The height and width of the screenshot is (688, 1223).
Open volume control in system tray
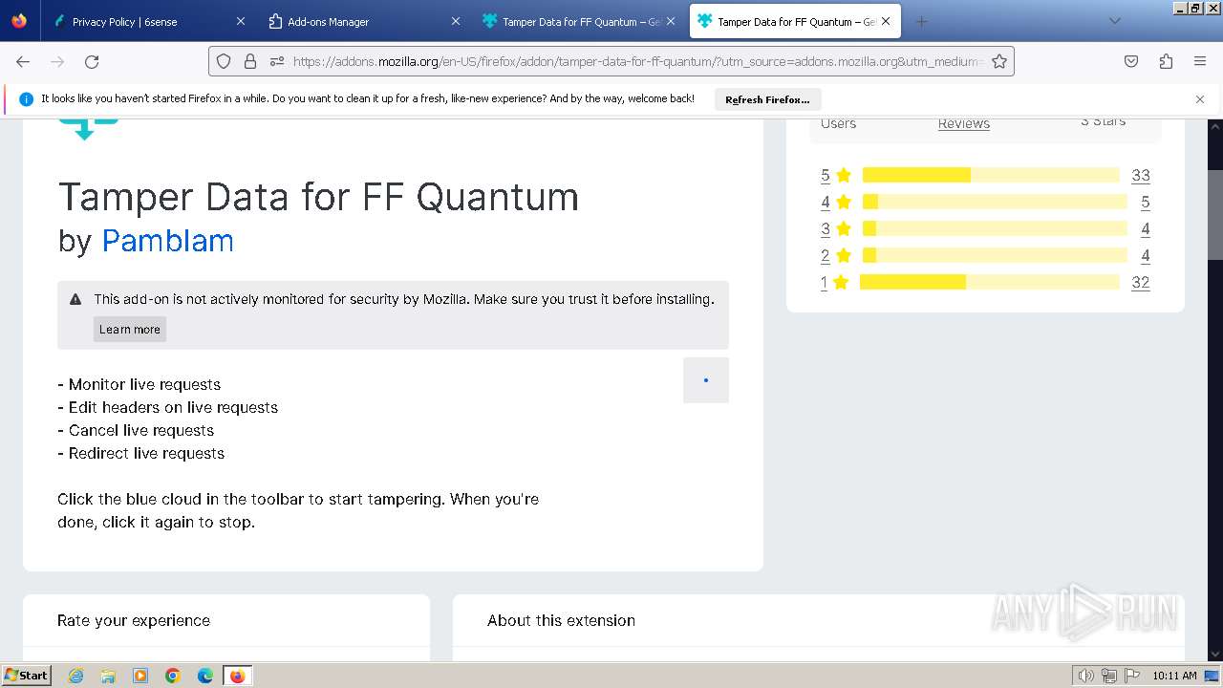[x=1086, y=676]
